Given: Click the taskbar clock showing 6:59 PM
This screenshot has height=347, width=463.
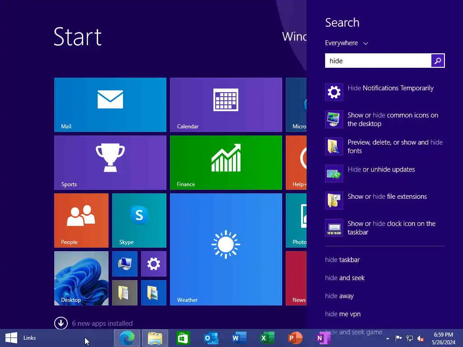Looking at the screenshot, I should pyautogui.click(x=444, y=338).
